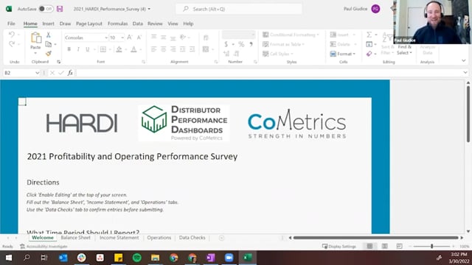Click the Undo arrow icon
The width and height of the screenshot is (472, 265).
(12, 35)
